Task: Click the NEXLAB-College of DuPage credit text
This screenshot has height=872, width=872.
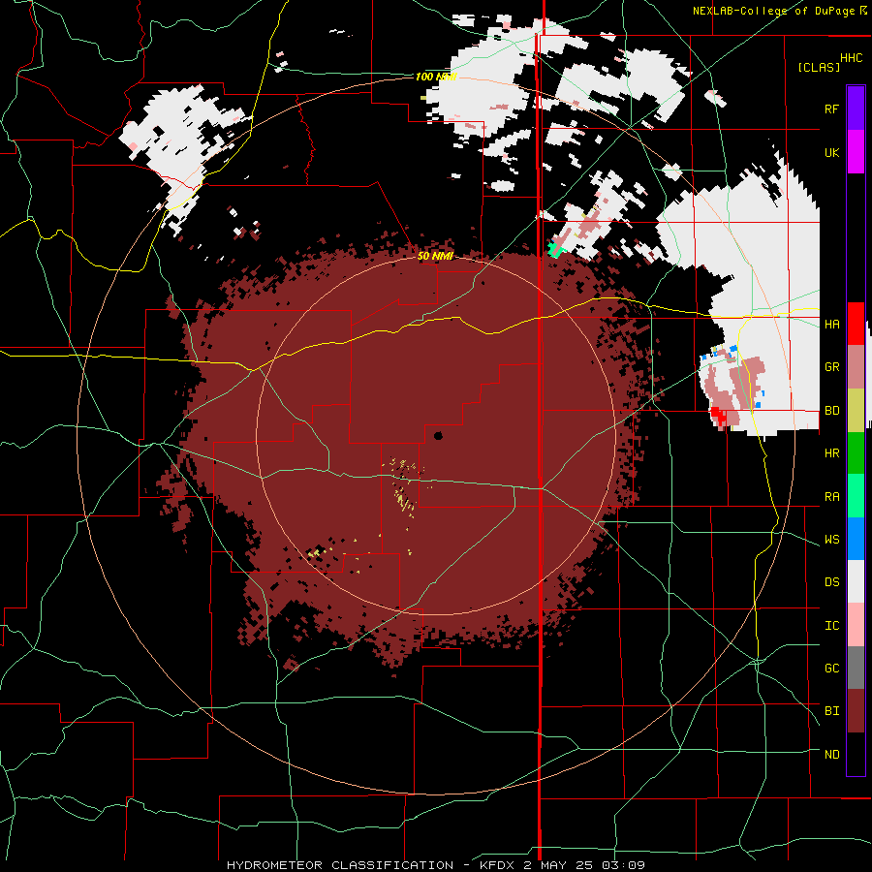Action: tap(775, 11)
